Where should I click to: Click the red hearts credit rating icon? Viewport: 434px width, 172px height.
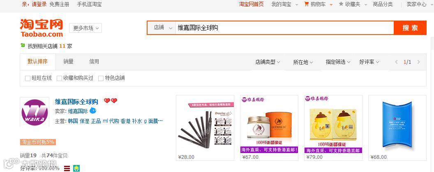111,101
